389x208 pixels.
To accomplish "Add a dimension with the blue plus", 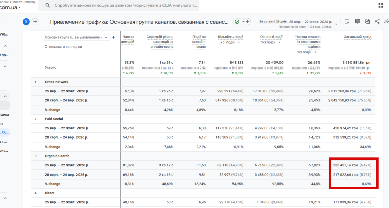I will (114, 37).
